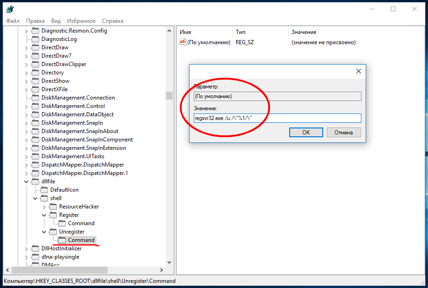Expand the Directory key

[26, 73]
